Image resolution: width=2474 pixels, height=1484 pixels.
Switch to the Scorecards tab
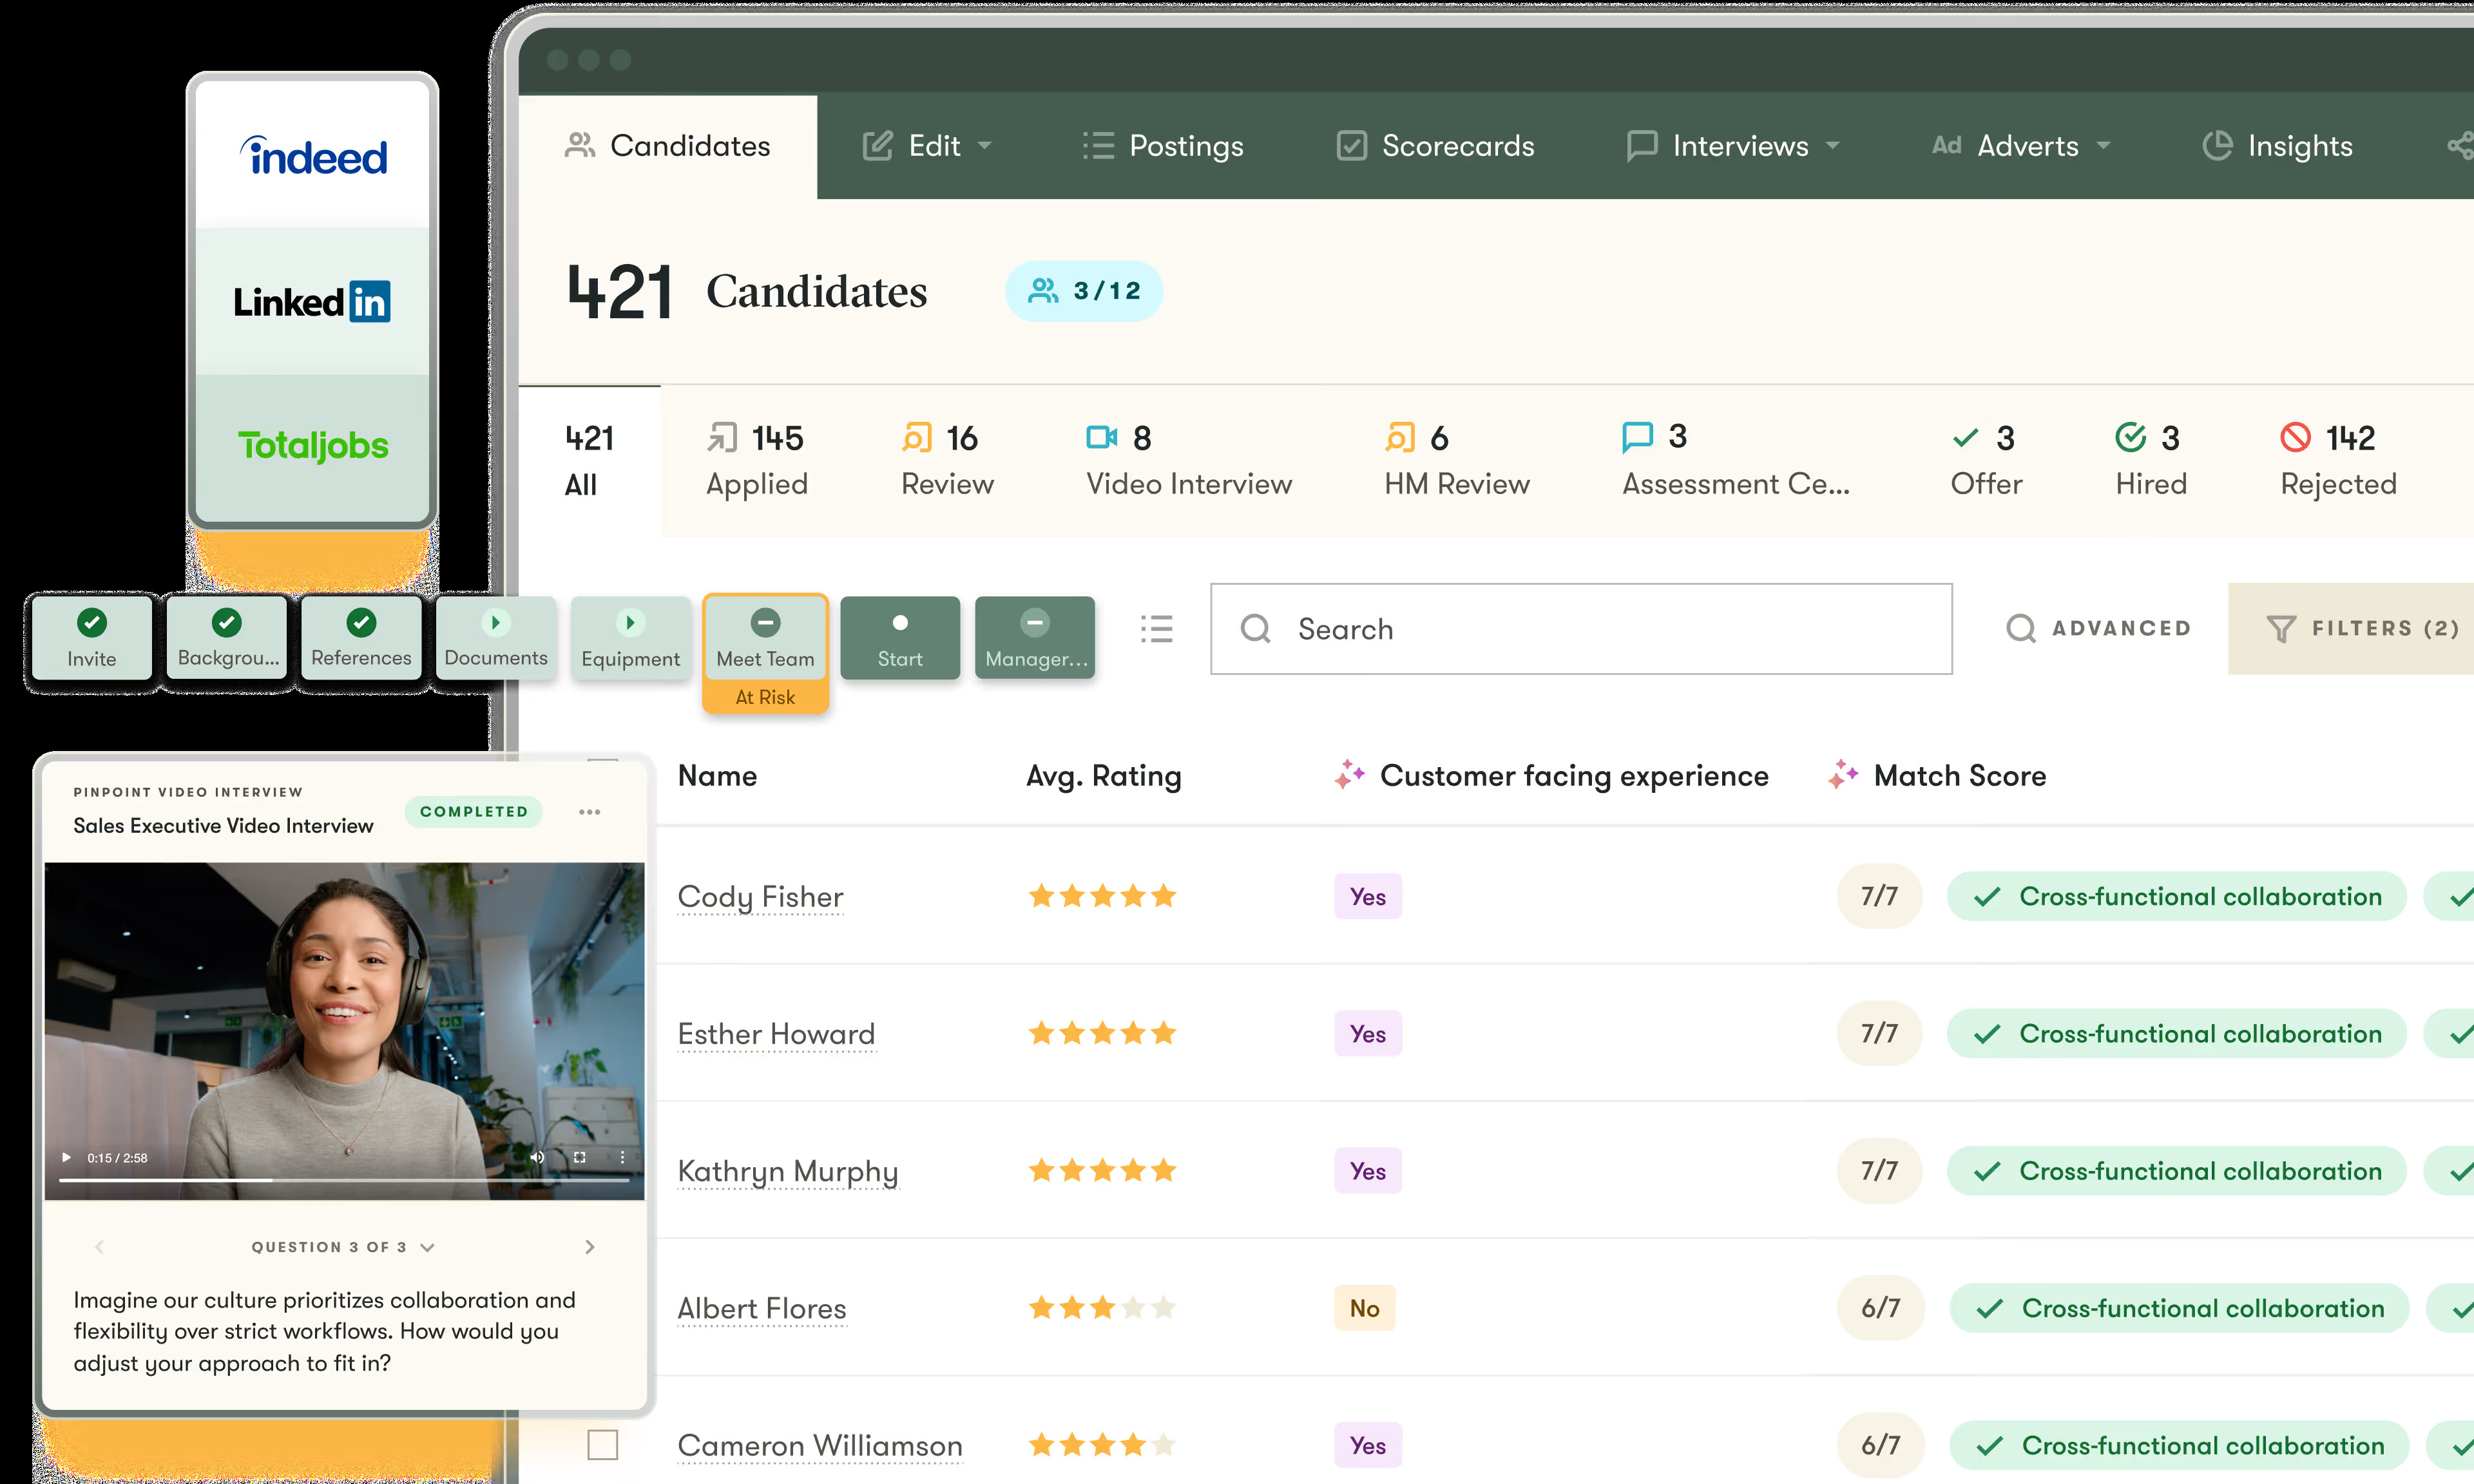[x=1435, y=146]
